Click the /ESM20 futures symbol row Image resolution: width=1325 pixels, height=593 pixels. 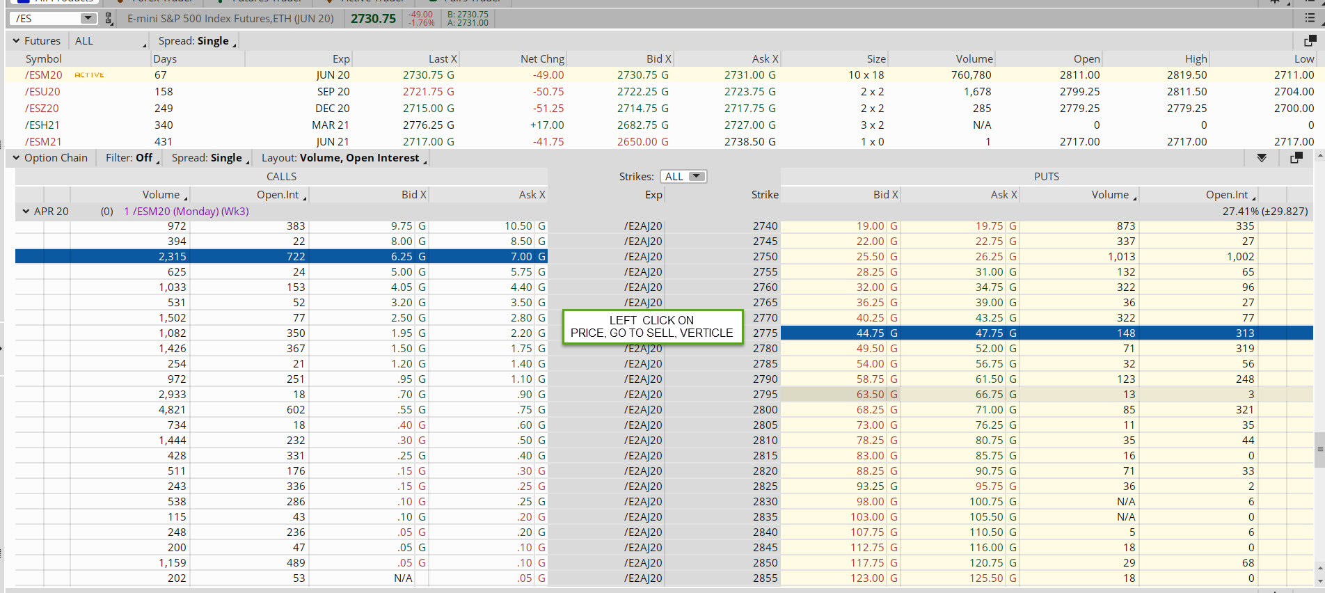pyautogui.click(x=44, y=75)
